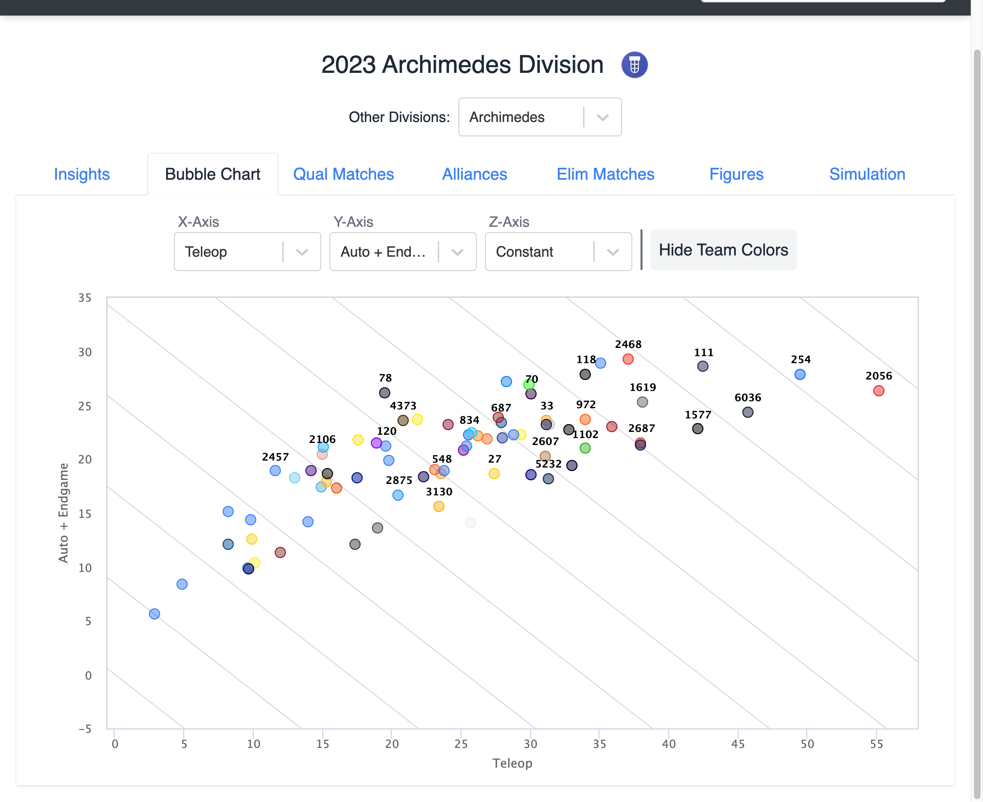Viewport: 983px width, 802px height.
Task: Click the team 2468 red bubble
Action: click(x=628, y=359)
